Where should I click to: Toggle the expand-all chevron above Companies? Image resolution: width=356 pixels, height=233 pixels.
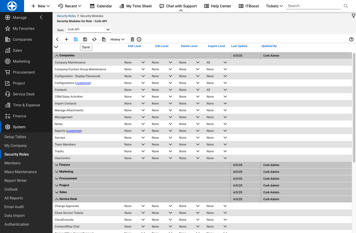pos(56,47)
